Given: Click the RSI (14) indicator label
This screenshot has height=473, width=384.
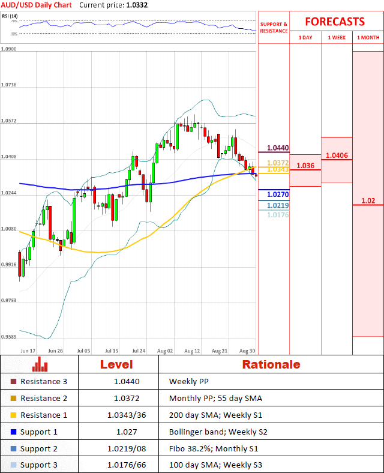Looking at the screenshot, I should (x=11, y=16).
